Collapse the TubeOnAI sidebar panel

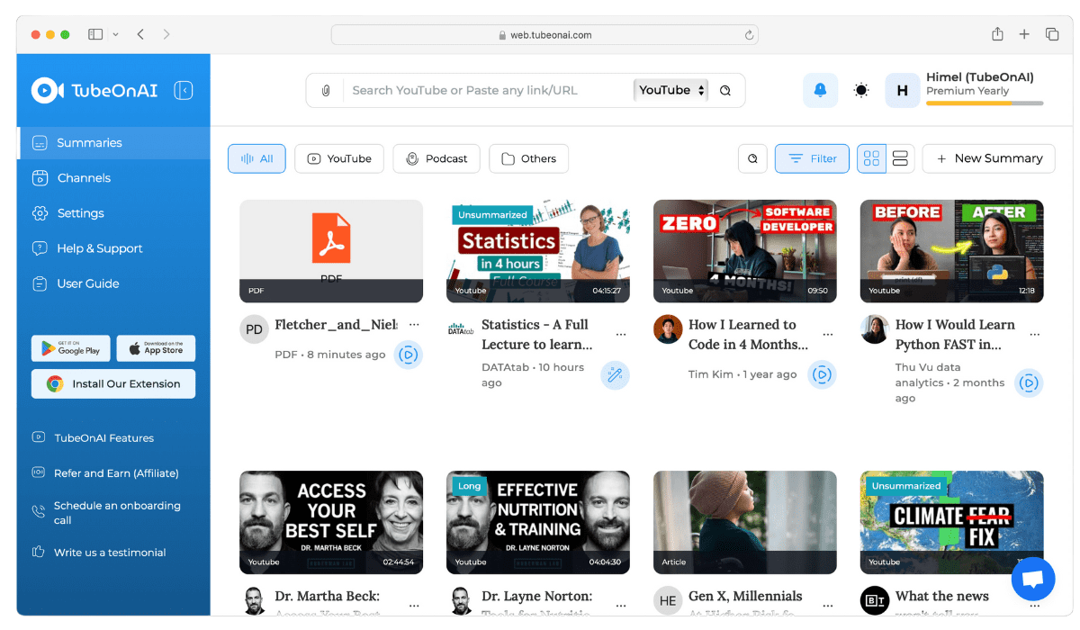pyautogui.click(x=184, y=90)
